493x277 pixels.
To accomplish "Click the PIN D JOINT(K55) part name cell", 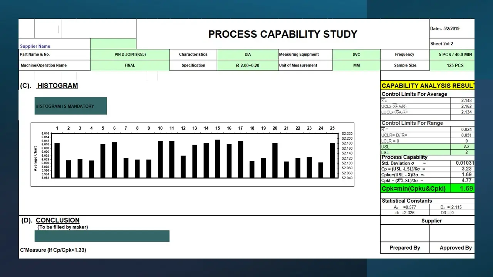I will pyautogui.click(x=130, y=55).
